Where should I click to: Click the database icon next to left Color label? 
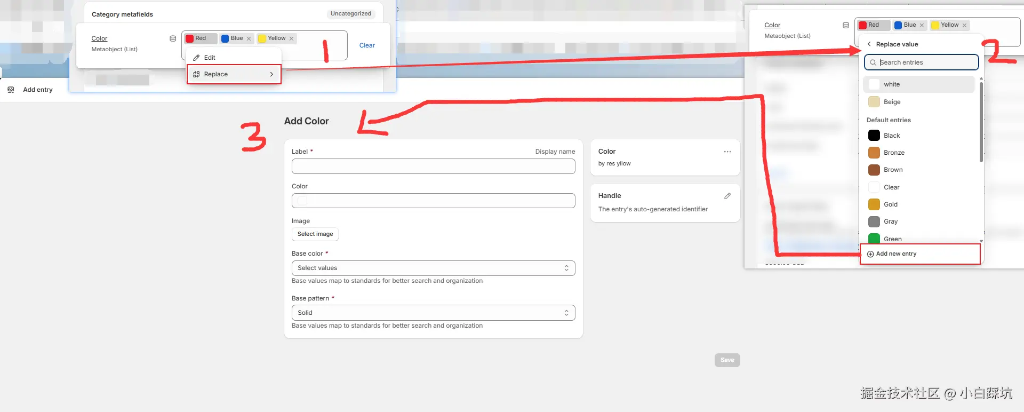coord(173,38)
